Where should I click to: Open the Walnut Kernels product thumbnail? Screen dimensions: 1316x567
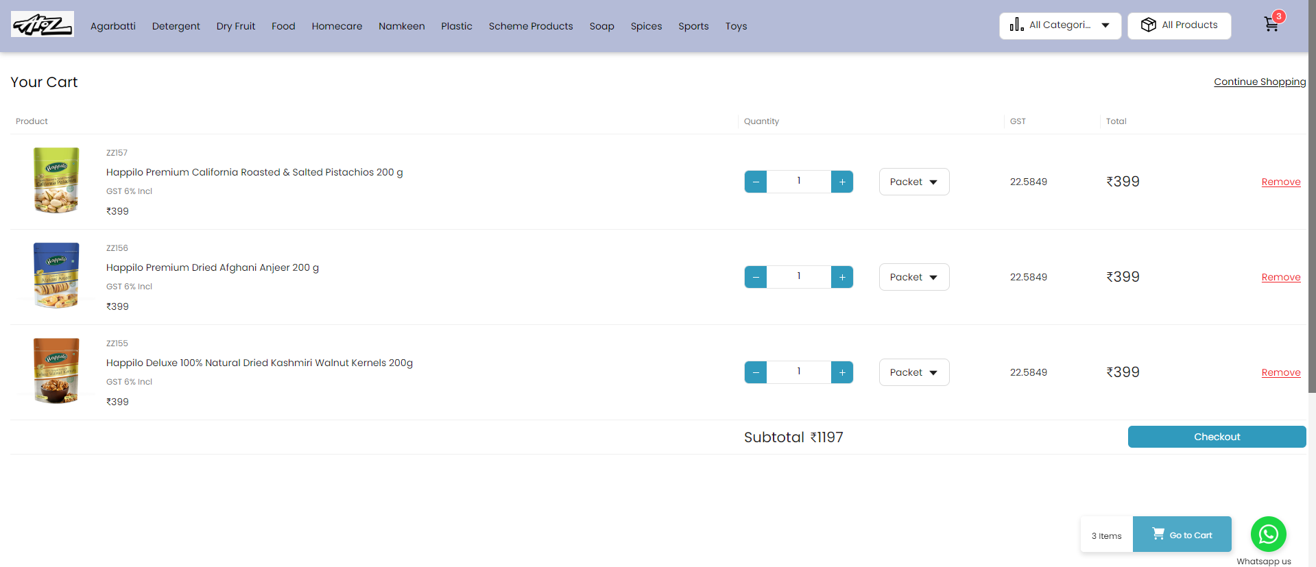tap(56, 371)
